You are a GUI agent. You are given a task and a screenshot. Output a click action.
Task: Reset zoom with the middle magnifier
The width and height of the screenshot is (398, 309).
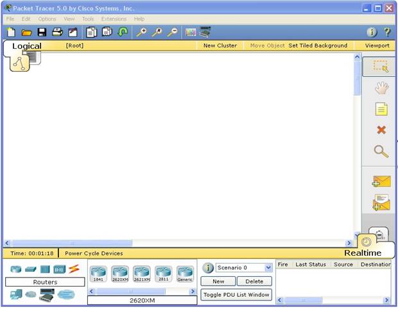(x=157, y=32)
